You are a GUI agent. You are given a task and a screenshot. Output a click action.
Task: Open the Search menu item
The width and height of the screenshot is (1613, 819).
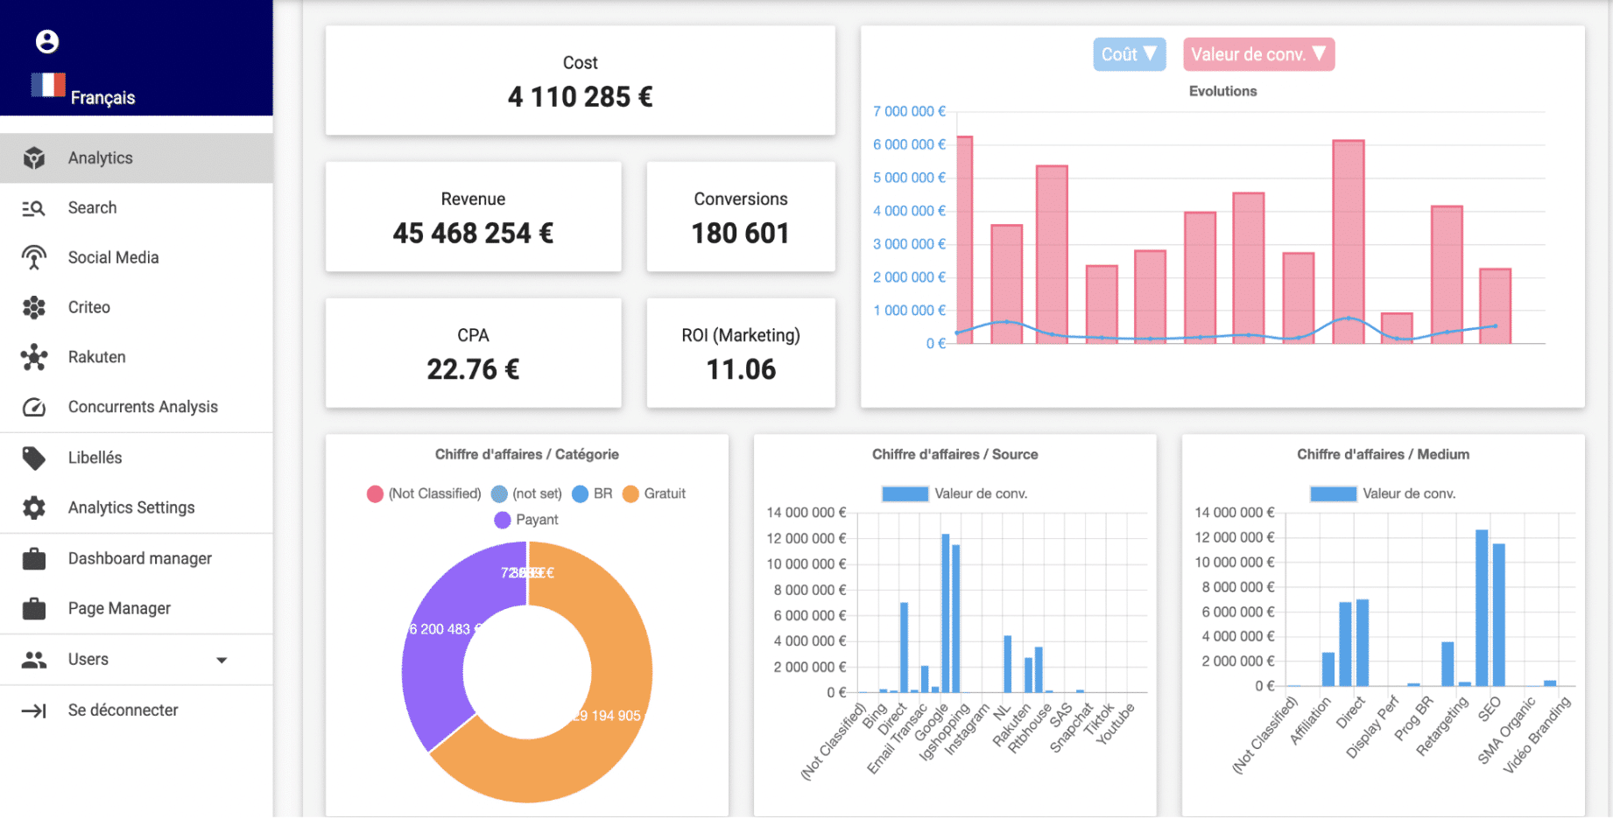[92, 208]
